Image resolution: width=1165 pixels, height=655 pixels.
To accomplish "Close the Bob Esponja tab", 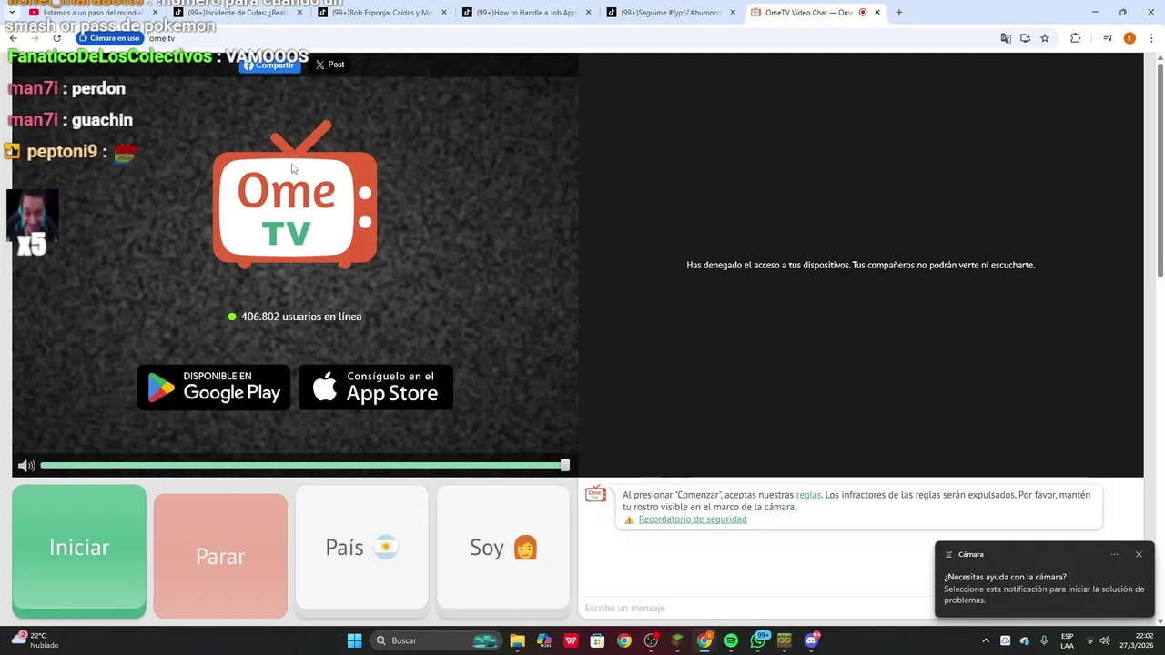I will 444,13.
